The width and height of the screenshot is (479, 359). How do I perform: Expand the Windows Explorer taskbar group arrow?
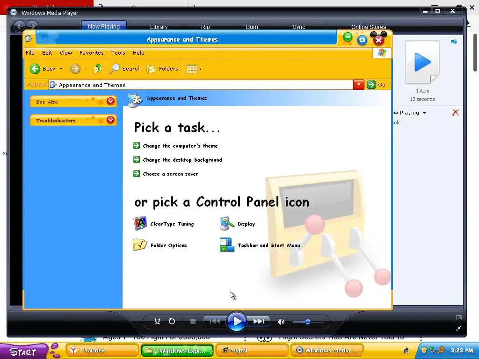(x=211, y=351)
